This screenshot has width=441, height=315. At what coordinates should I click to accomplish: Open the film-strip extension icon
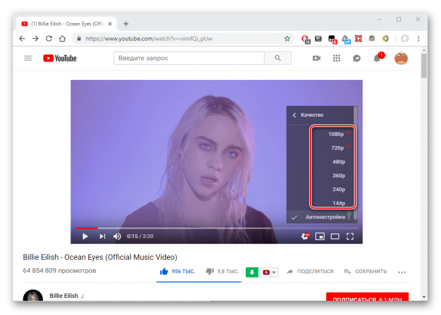click(x=318, y=39)
